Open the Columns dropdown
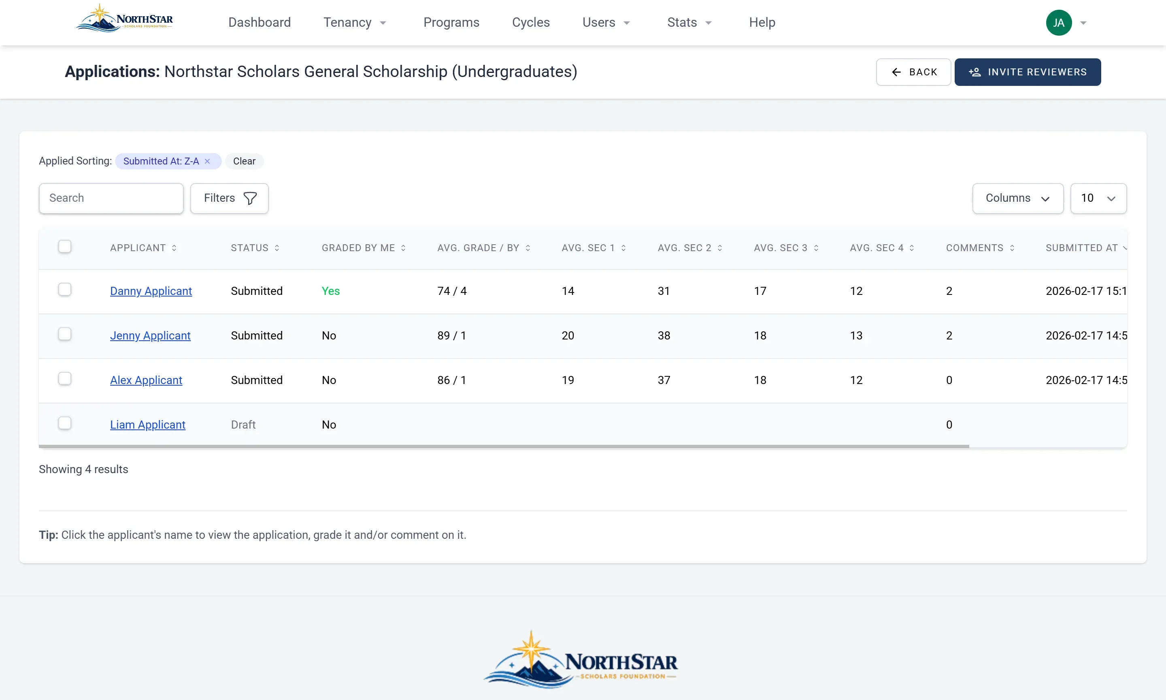This screenshot has width=1166, height=700. [1017, 198]
